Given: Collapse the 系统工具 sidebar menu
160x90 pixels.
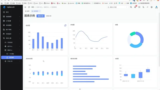Looking at the screenshot, I should (11, 38).
